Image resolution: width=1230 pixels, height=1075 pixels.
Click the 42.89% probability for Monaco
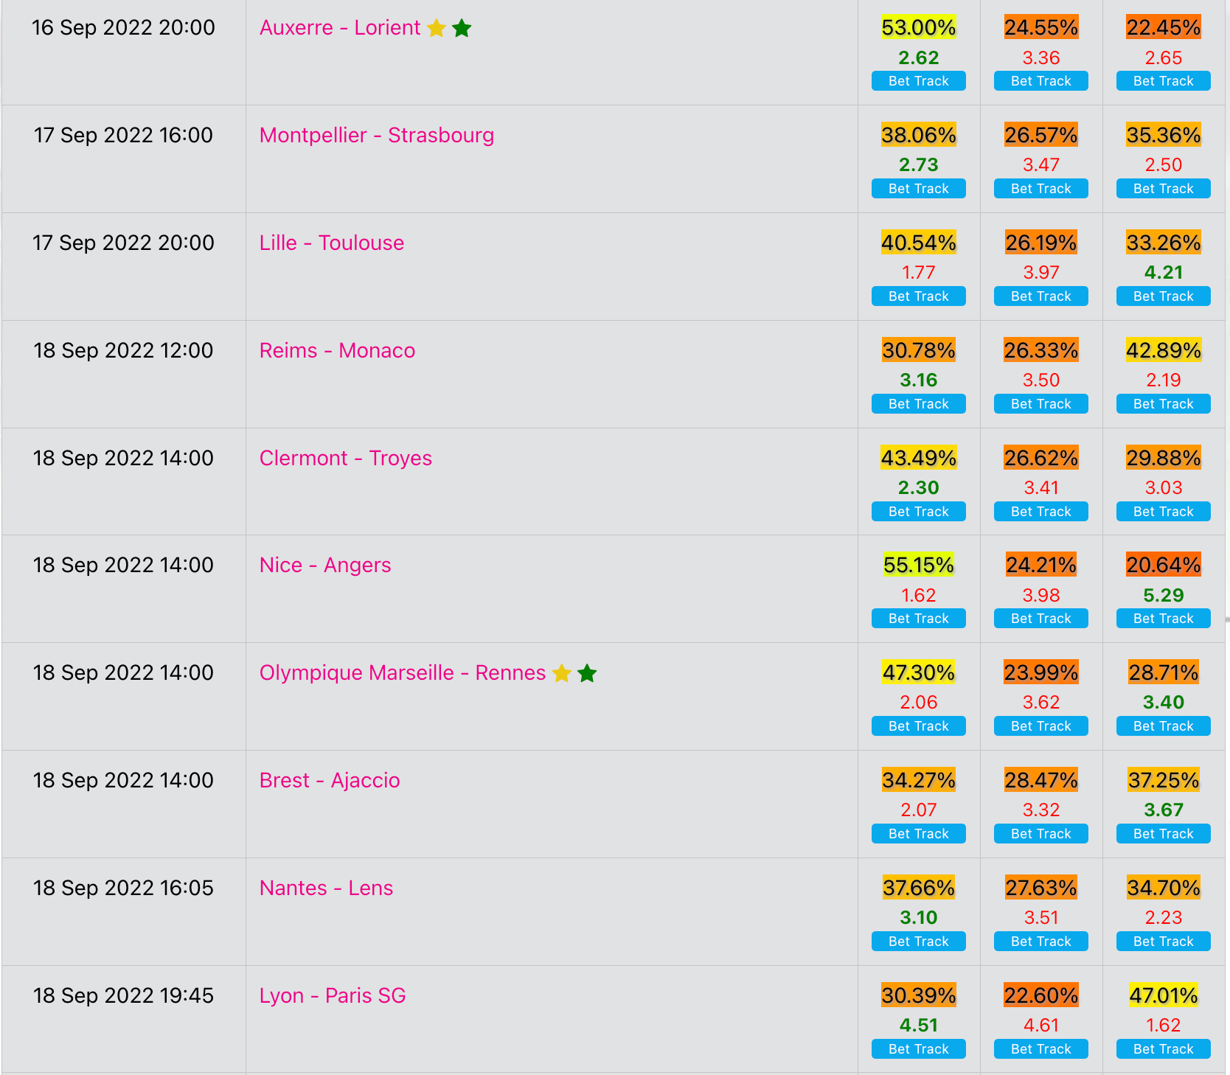tap(1164, 351)
